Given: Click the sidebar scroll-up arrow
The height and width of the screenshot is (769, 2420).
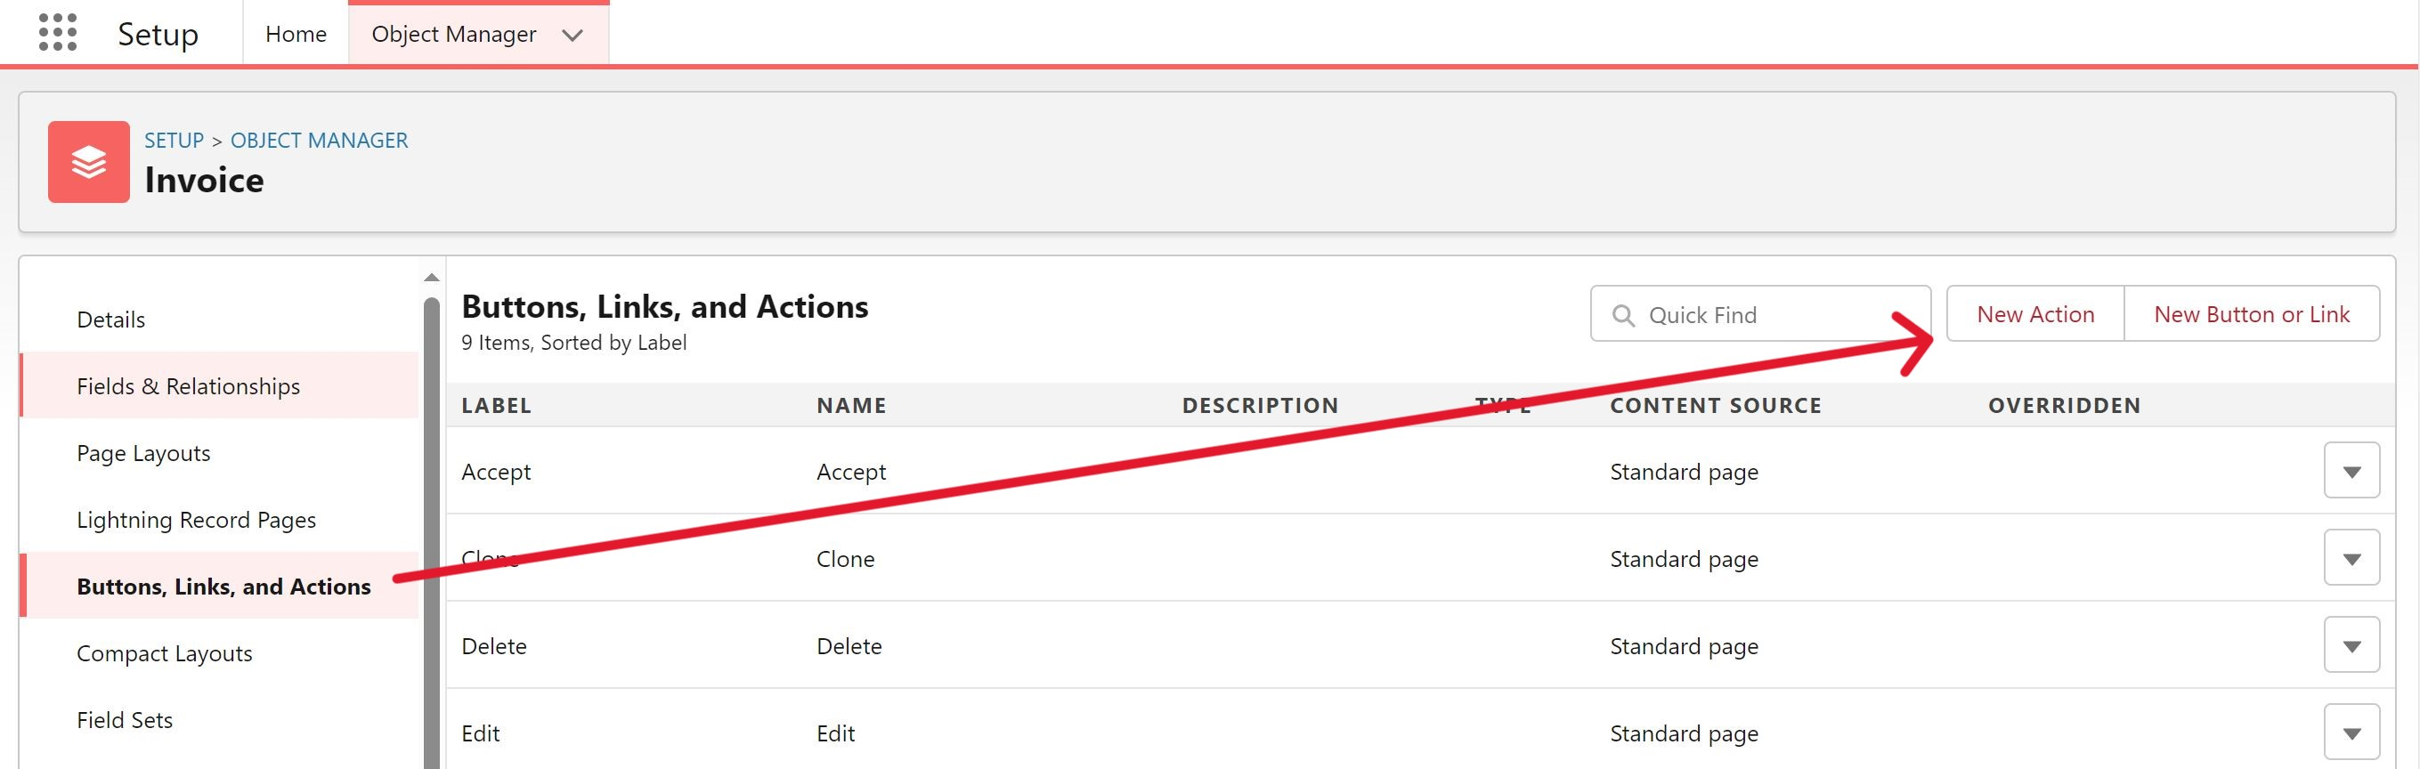Looking at the screenshot, I should tap(431, 277).
